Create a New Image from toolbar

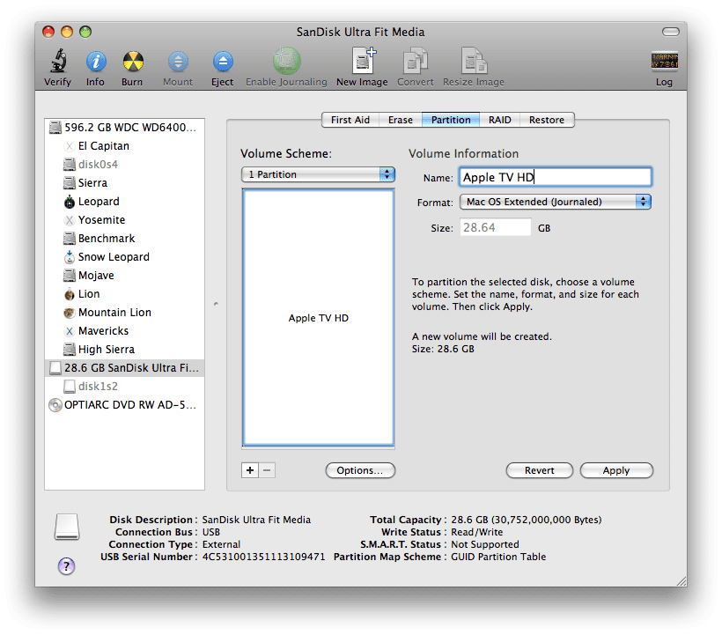(362, 63)
